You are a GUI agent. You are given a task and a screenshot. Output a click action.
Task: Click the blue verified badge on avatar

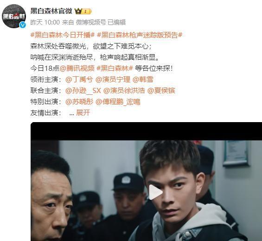(x=23, y=25)
